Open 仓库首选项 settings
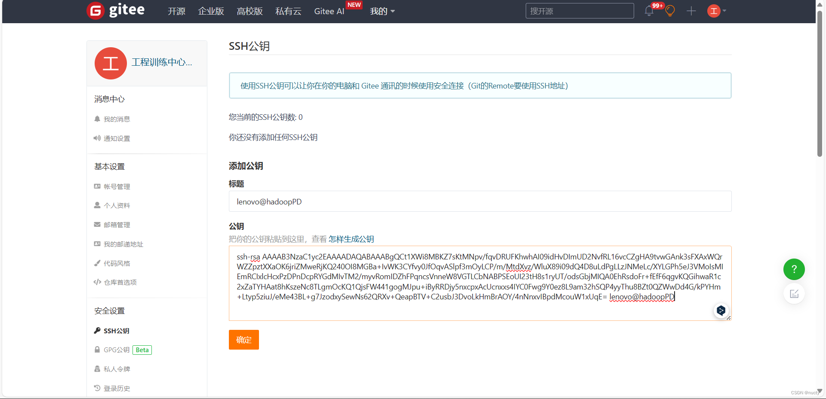This screenshot has width=826, height=399. [x=120, y=282]
